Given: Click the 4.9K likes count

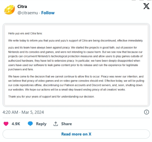Looking at the screenshot, I should 16,124.
